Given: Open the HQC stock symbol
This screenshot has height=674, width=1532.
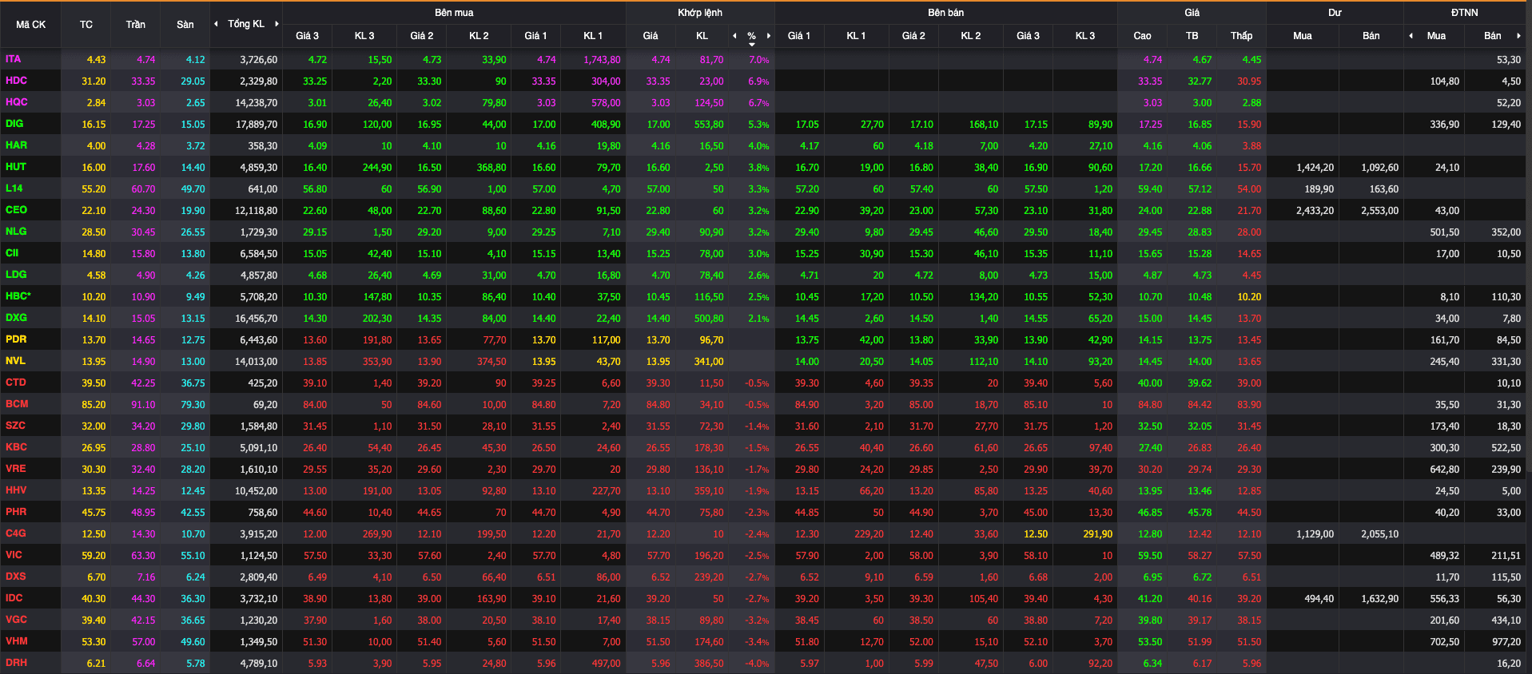Looking at the screenshot, I should [16, 102].
